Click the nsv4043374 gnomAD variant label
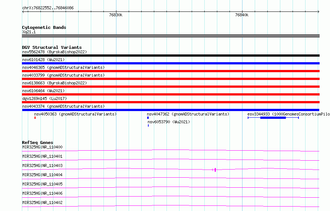Screen dimensions: 330x211 [x=63, y=106]
